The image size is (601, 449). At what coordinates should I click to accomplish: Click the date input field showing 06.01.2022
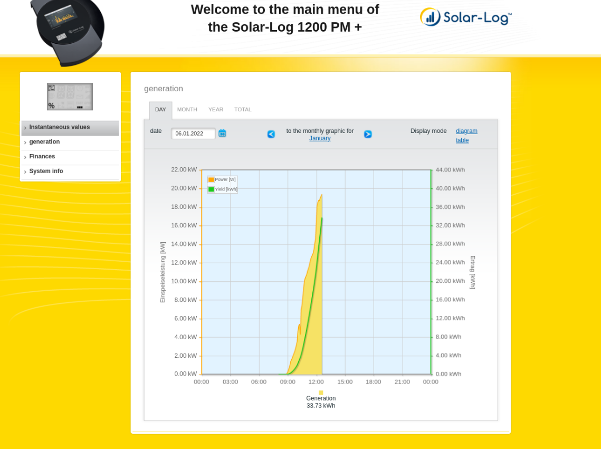(x=193, y=133)
